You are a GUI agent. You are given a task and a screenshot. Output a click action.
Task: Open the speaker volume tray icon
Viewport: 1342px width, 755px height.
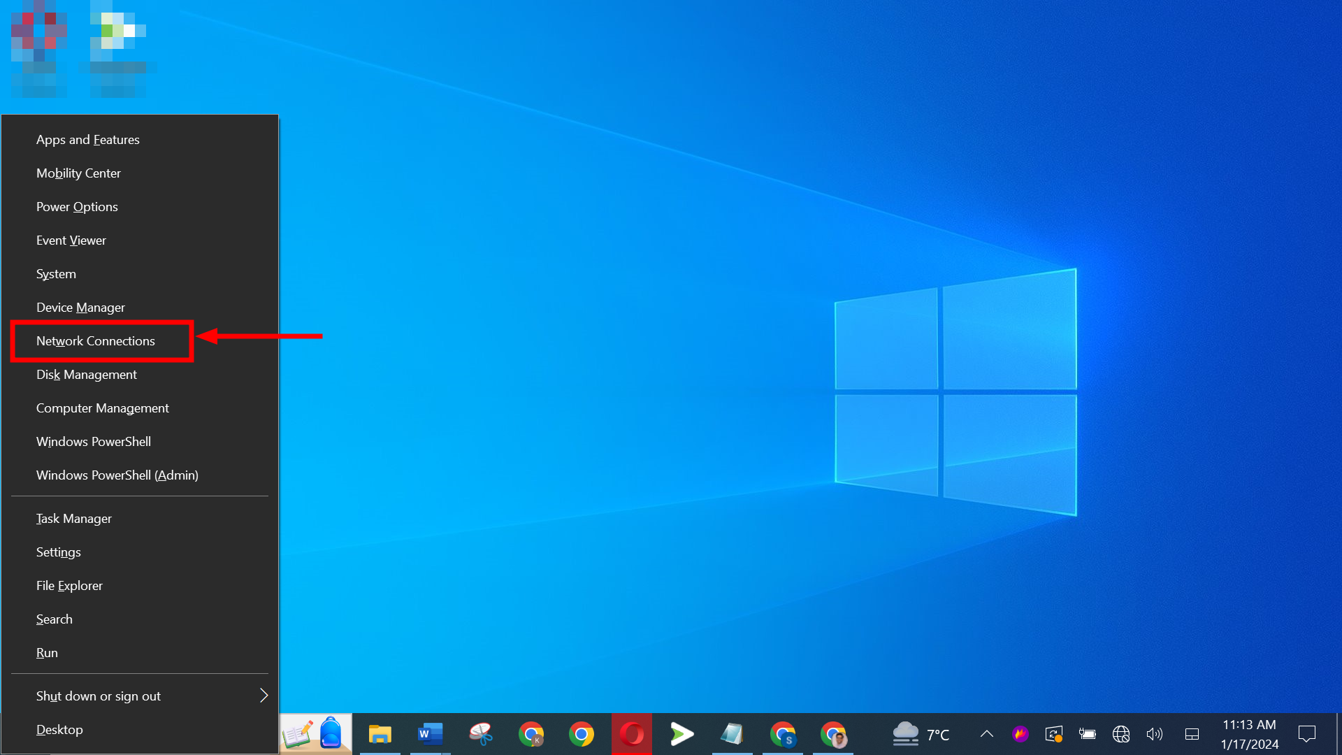[1155, 734]
